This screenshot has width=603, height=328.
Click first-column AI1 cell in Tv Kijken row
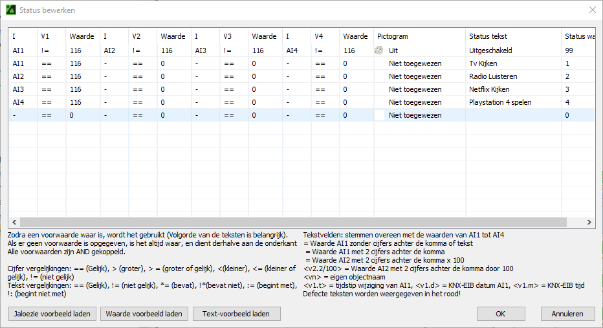point(23,63)
